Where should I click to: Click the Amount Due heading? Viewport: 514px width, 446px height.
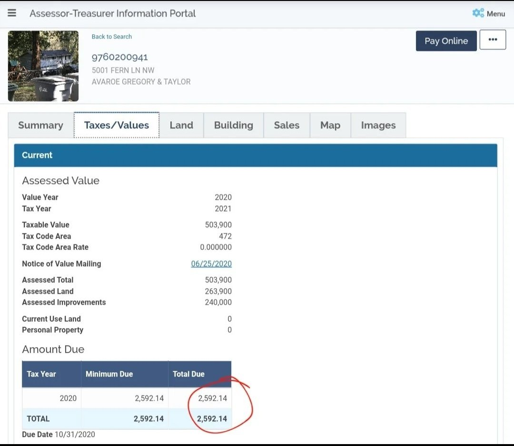pyautogui.click(x=53, y=349)
